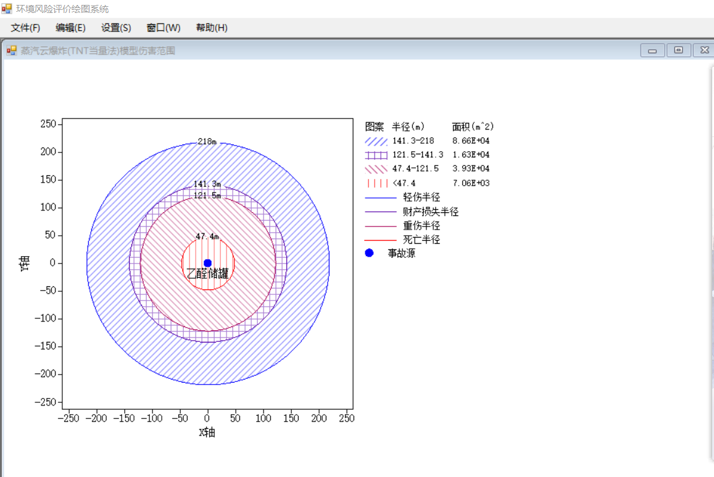Minimize the 蒸汽云爆炸 child window
The width and height of the screenshot is (714, 477).
coord(652,51)
